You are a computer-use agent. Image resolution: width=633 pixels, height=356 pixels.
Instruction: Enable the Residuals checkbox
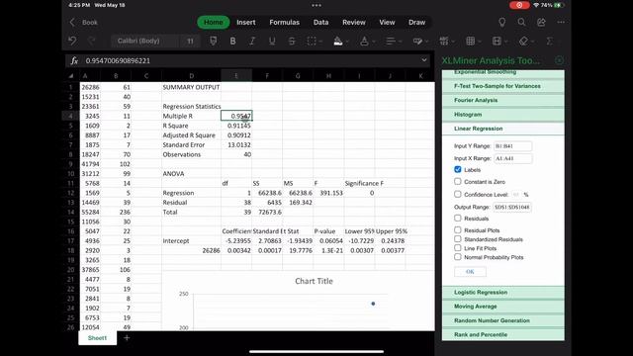457,218
